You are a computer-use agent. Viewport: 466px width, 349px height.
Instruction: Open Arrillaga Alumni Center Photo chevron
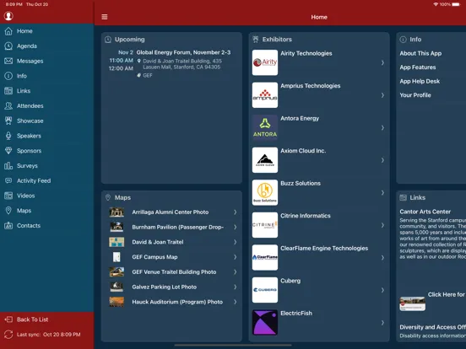coord(235,212)
